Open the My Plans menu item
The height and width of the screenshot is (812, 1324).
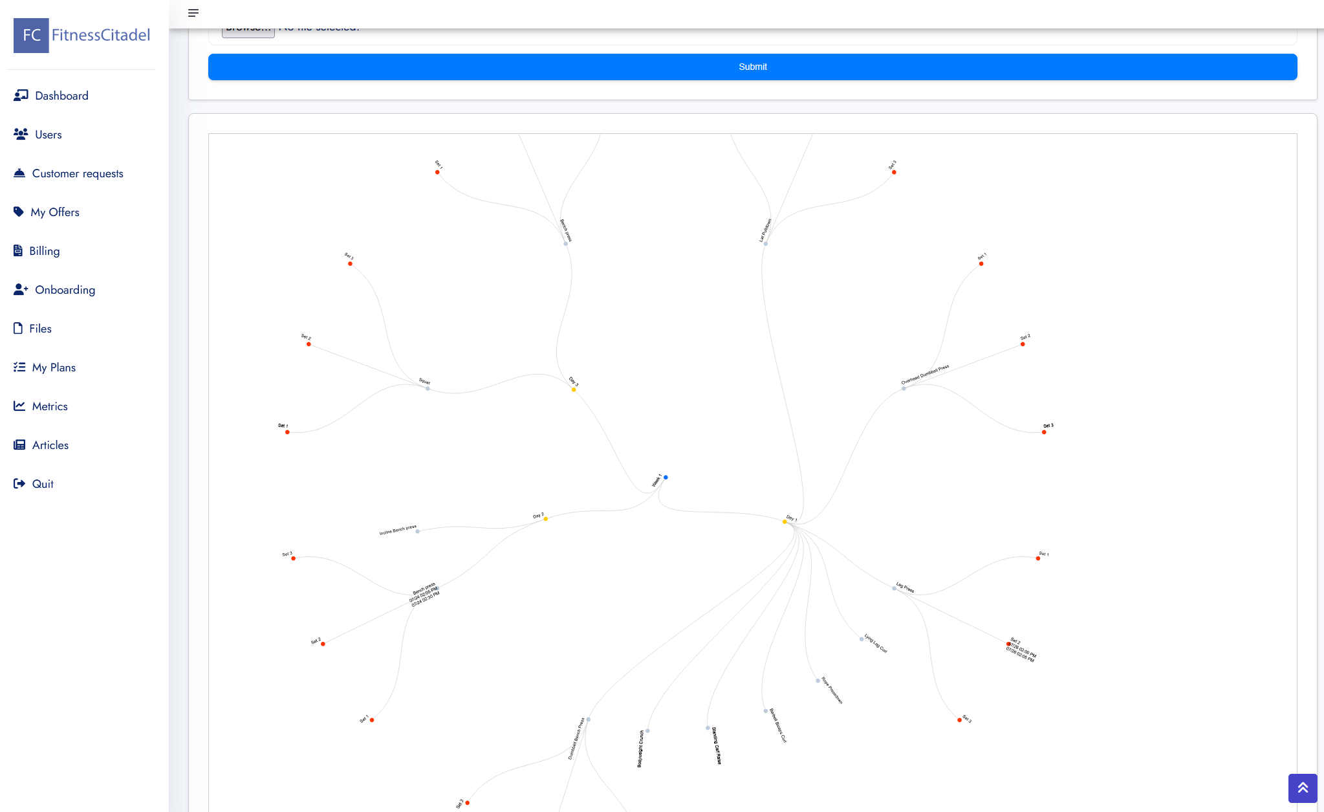[54, 368]
